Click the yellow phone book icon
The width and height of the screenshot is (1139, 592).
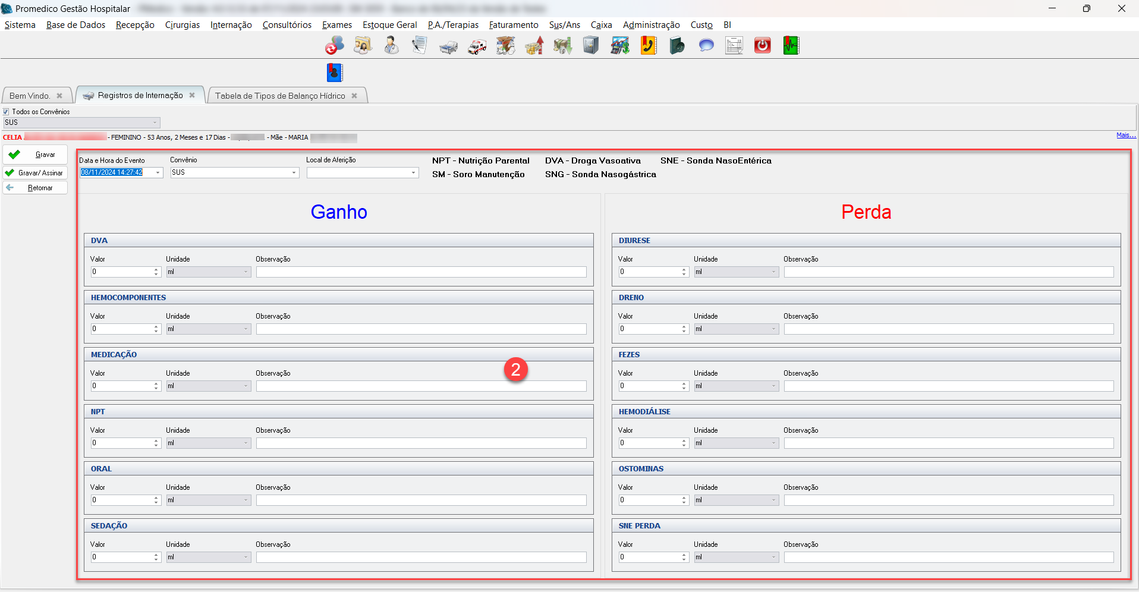coord(649,46)
